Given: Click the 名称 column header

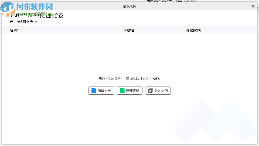Looking at the screenshot, I should [x=14, y=30].
